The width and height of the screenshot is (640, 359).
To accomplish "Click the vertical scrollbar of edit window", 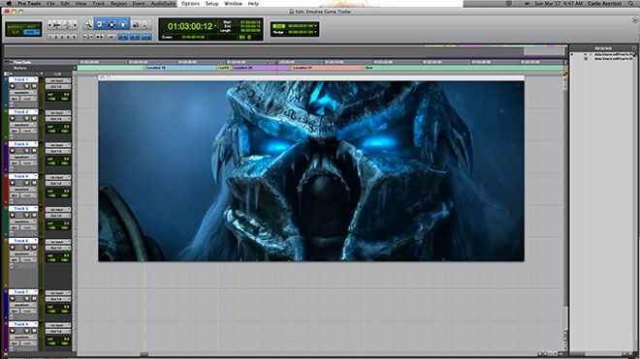I will [565, 195].
